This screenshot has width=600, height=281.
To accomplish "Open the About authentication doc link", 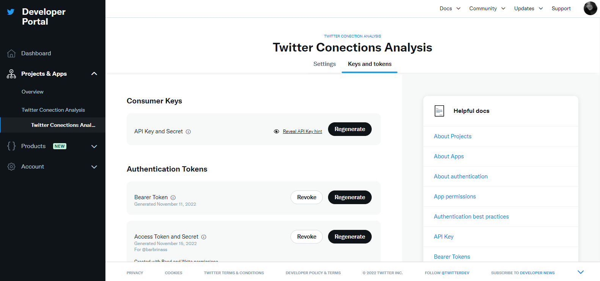I will point(461,176).
